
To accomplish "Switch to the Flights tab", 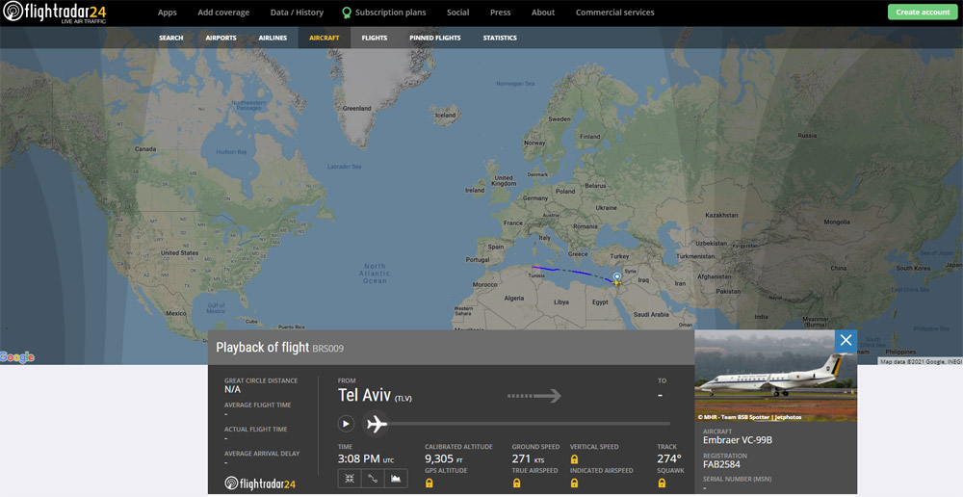I will [374, 38].
